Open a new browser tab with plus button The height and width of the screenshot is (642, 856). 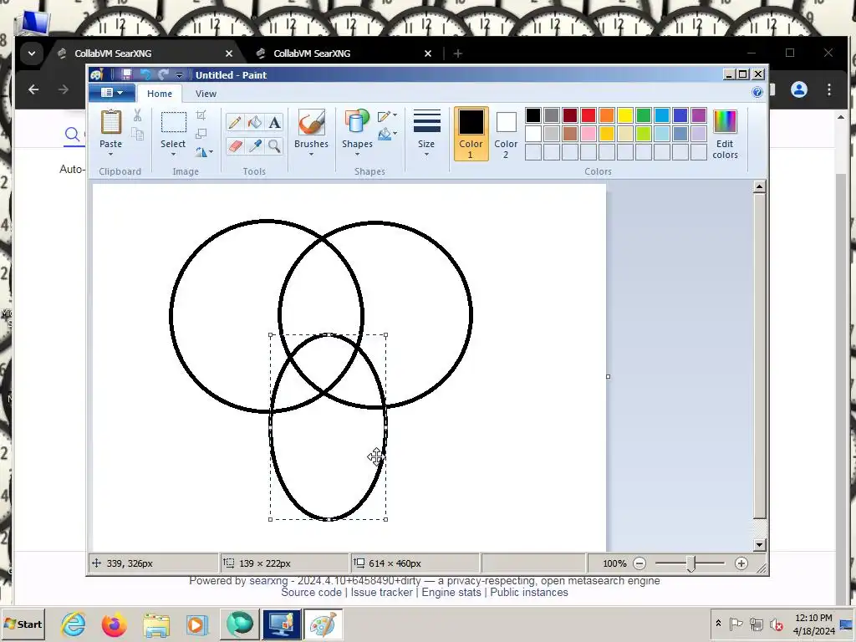458,53
